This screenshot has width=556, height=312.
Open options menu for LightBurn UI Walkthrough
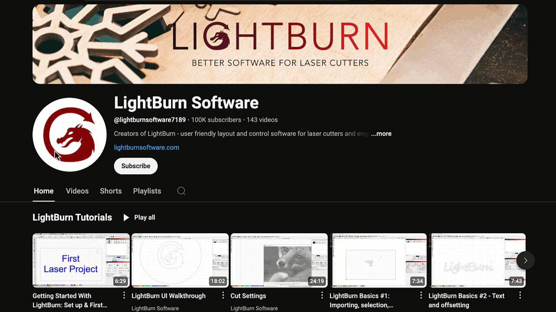click(223, 295)
